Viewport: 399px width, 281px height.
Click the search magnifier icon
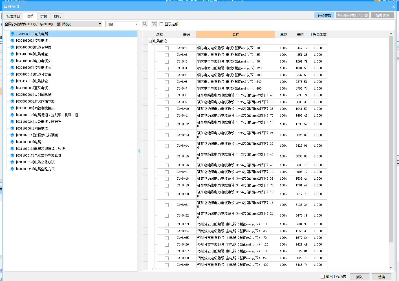(x=145, y=24)
